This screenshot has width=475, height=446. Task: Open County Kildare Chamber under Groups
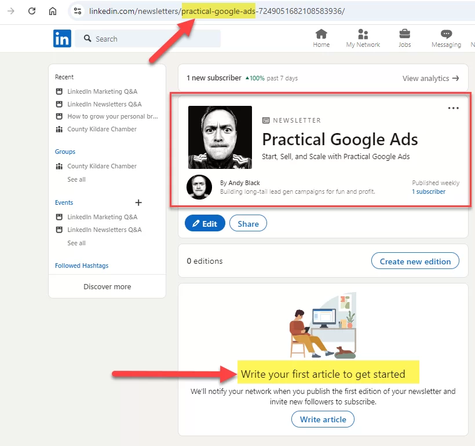(x=102, y=166)
